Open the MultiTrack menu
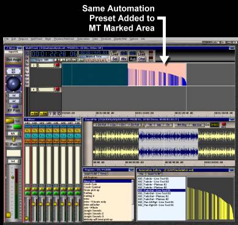Viewport: 238px width, 225px height. tap(37, 39)
